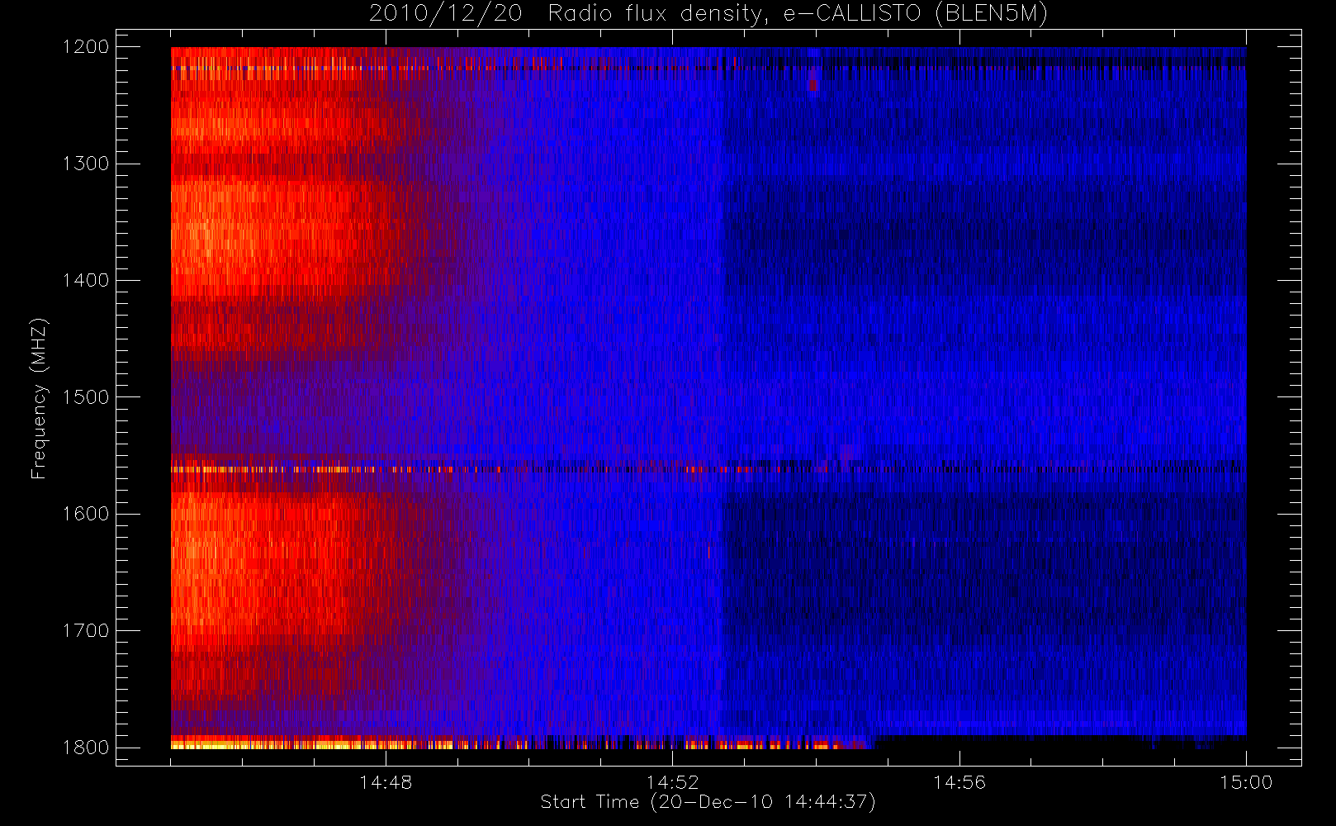Click the 1500 frequency tick label
This screenshot has width=1336, height=826.
pos(86,397)
